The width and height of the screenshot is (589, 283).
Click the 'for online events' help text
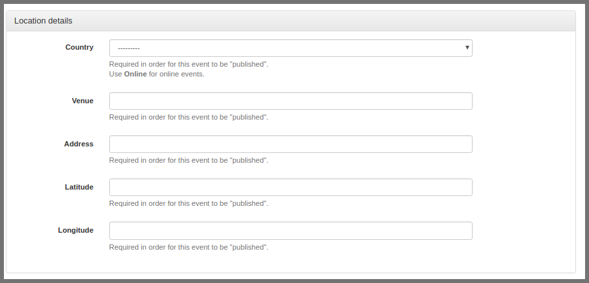[x=177, y=74]
